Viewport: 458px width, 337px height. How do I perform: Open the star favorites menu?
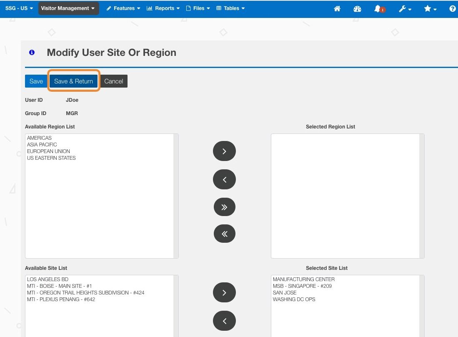click(430, 8)
